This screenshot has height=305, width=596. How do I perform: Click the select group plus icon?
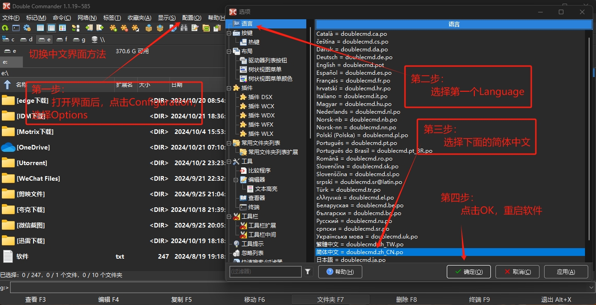tap(113, 28)
